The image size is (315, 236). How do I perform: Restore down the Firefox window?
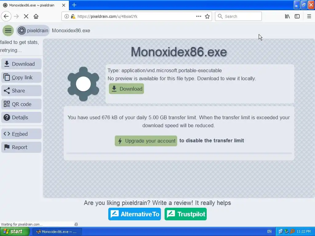[304, 5]
